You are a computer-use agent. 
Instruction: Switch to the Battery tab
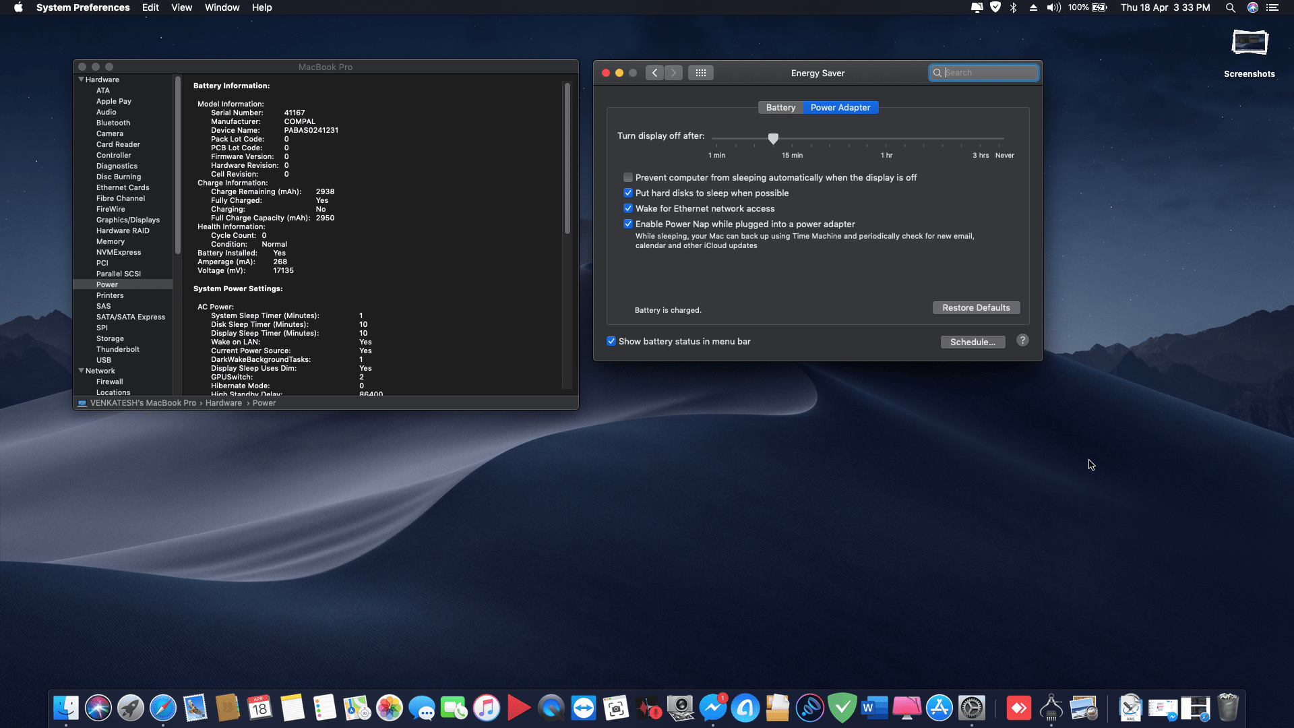[780, 108]
